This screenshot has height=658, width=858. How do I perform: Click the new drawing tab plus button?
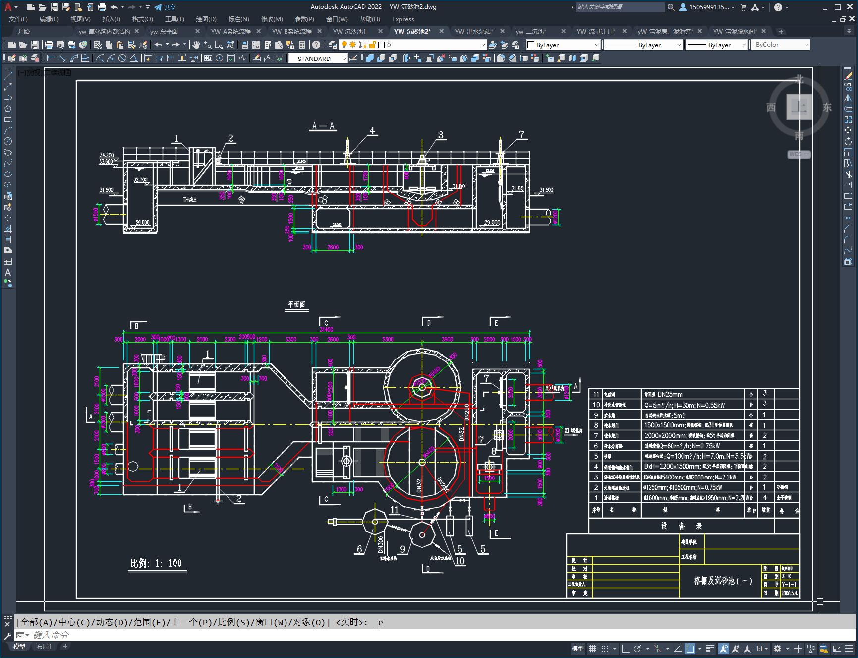(x=781, y=31)
